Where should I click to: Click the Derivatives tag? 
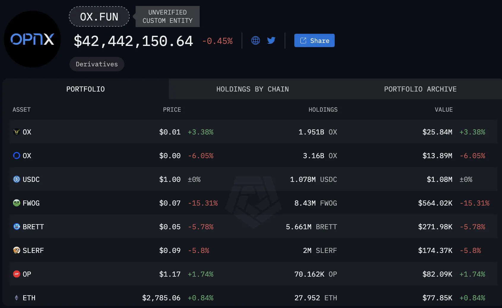[97, 64]
